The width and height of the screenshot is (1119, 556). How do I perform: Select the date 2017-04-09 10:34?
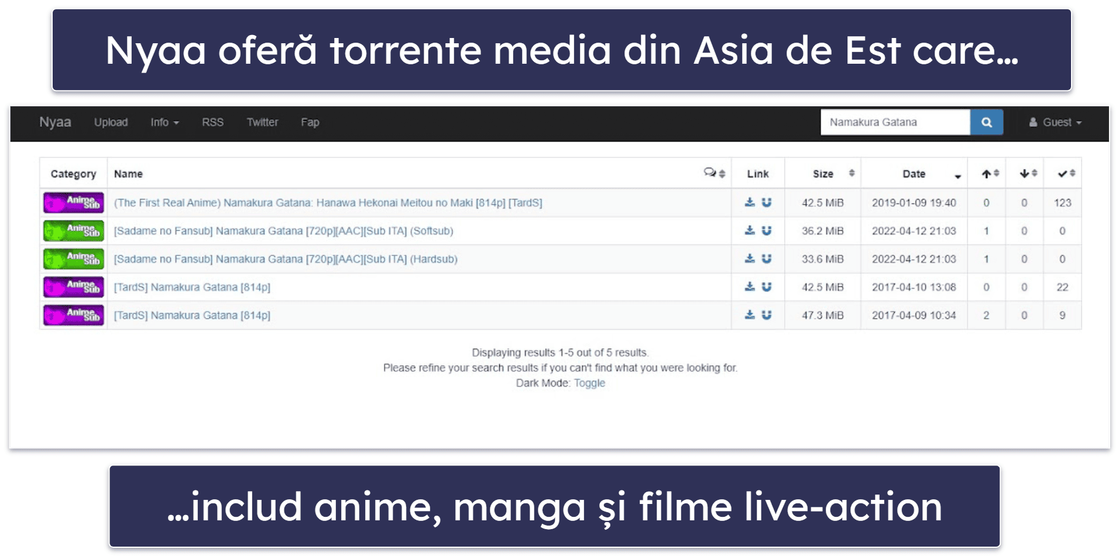(x=914, y=315)
